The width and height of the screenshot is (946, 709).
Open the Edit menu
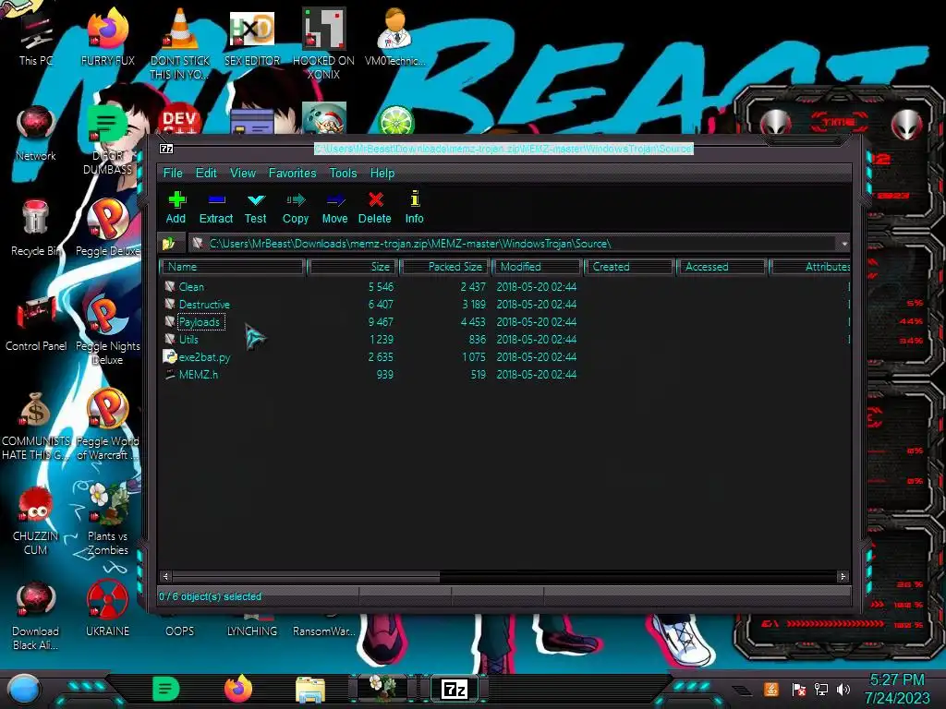(206, 173)
